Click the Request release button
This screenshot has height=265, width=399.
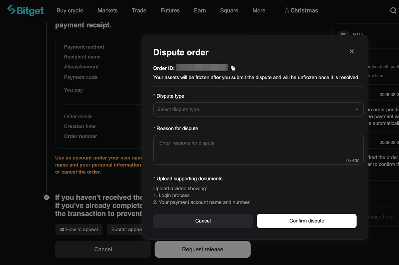coord(203,249)
